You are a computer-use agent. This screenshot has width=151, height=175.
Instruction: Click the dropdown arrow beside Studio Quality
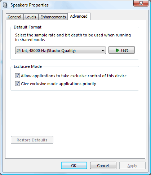[103, 51]
